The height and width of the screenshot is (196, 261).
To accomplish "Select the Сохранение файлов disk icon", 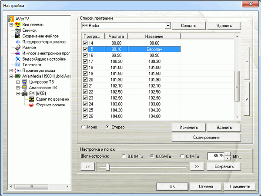I will pyautogui.click(x=18, y=37).
